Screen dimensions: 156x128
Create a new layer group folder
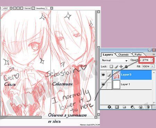[124, 107]
